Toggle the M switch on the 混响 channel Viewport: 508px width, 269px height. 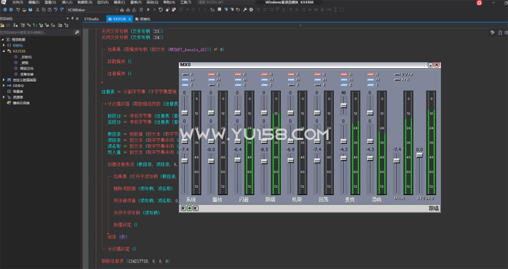click(371, 80)
